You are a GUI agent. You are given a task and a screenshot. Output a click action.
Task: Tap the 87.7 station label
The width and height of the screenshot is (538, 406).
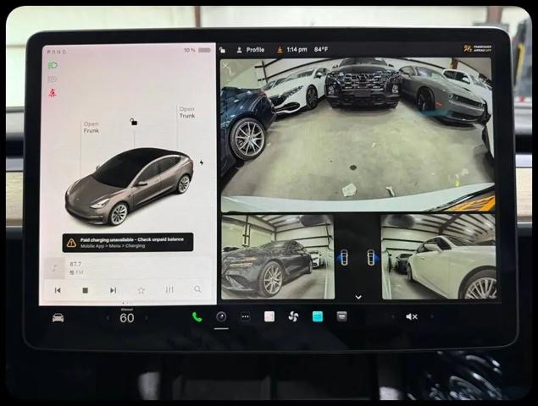(x=75, y=264)
